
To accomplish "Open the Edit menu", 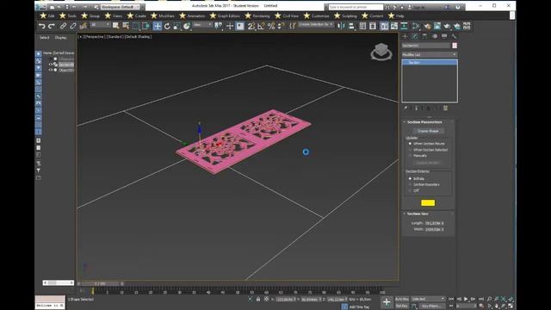I will [x=52, y=15].
